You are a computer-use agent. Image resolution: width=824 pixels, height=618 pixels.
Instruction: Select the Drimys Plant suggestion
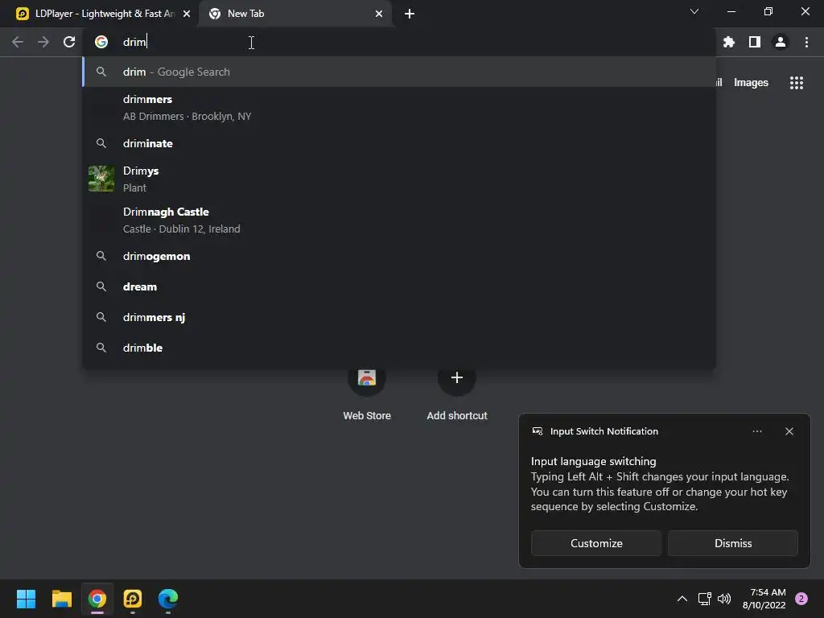click(x=399, y=179)
